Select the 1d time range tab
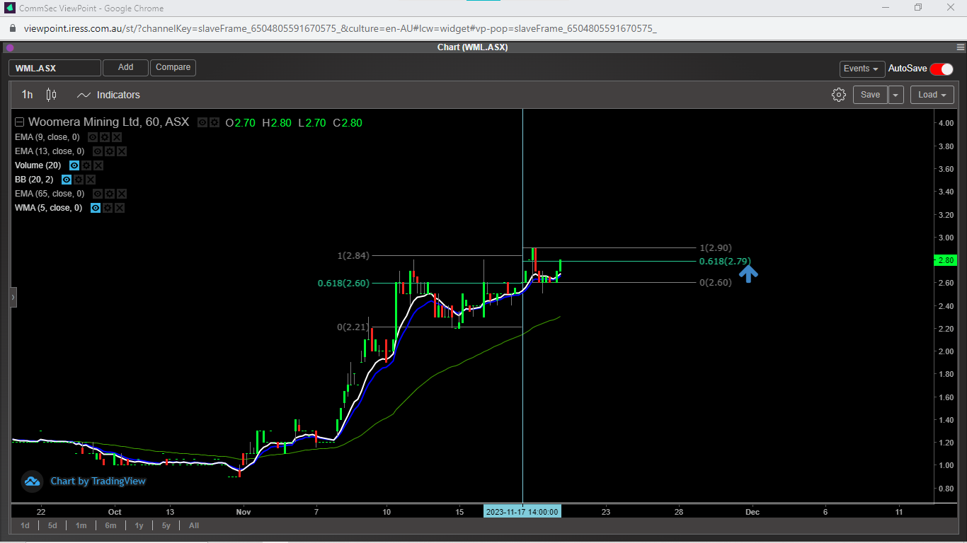This screenshot has height=543, width=967. 25,525
